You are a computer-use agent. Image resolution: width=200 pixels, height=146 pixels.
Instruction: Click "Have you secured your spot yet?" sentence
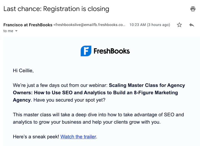click(69, 100)
